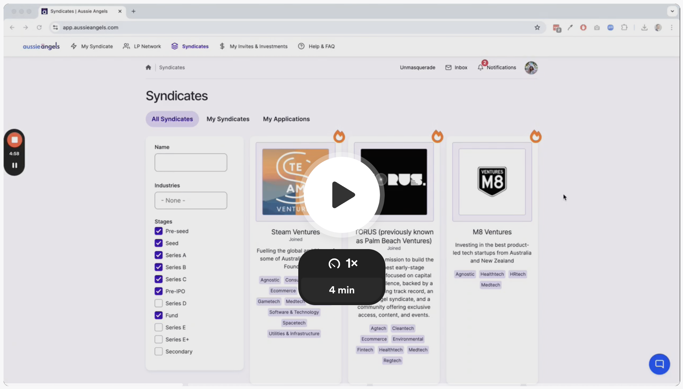The height and width of the screenshot is (389, 683).
Task: Click the home breadcrumb icon
Action: pos(148,67)
